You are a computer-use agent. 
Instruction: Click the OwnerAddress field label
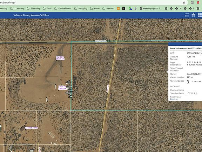(x=177, y=81)
